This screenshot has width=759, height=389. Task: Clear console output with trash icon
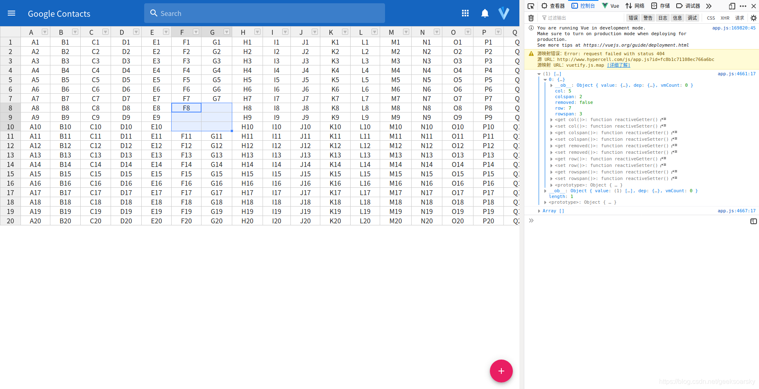[x=531, y=18]
